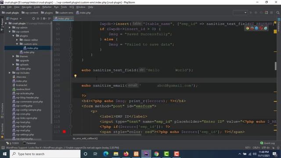The height and width of the screenshot is (158, 281).
Task: Click Search Everywhere magnifier icon
Action: pyautogui.click(x=278, y=13)
